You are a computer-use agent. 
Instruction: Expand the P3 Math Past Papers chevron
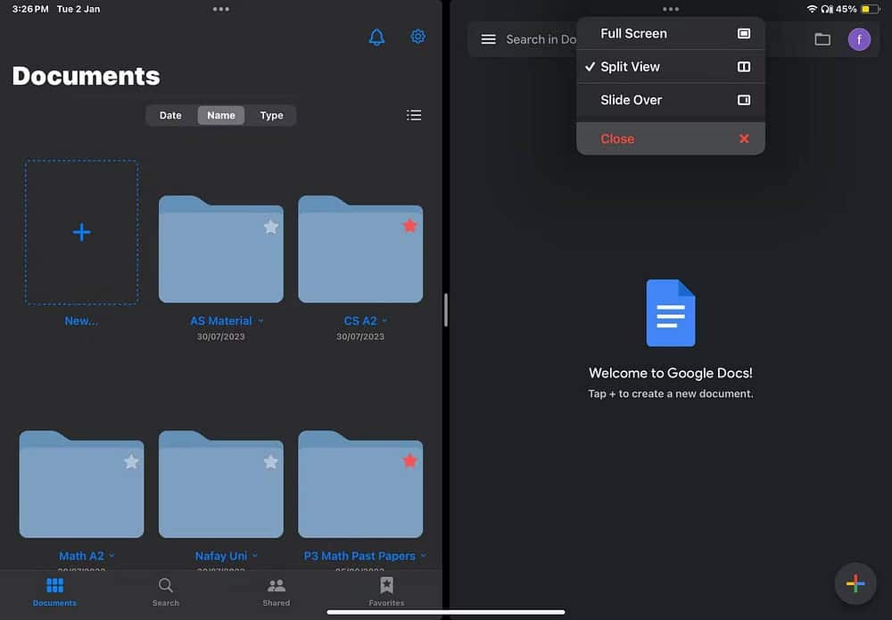pyautogui.click(x=423, y=555)
